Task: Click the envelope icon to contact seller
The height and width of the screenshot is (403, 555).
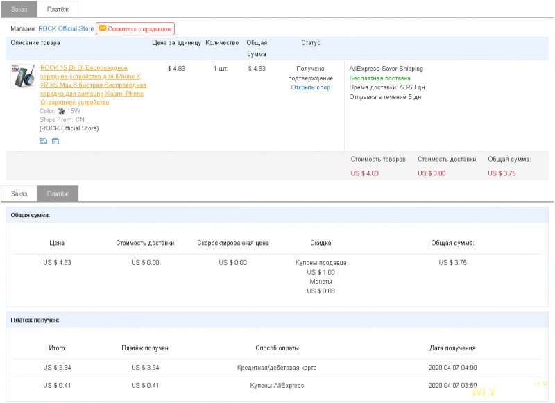Action: (x=103, y=28)
